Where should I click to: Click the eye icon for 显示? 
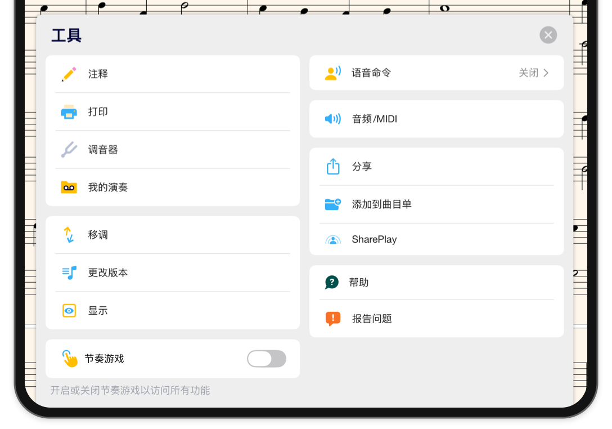69,311
